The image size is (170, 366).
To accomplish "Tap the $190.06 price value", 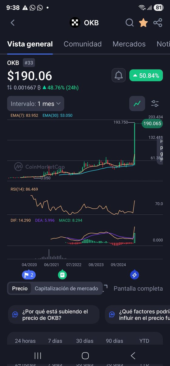I will point(29,76).
